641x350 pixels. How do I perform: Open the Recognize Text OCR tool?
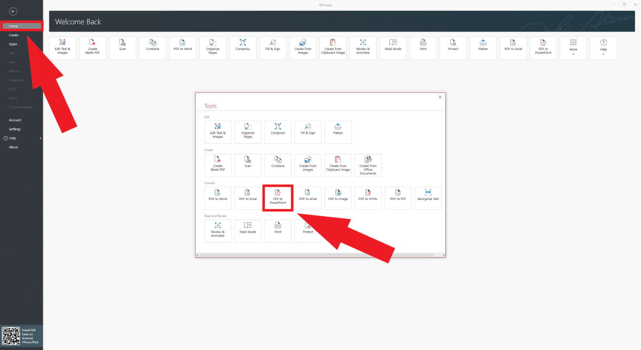428,198
